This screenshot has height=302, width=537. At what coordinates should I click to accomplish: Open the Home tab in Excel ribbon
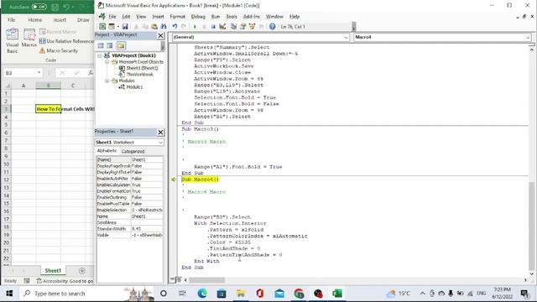35,20
